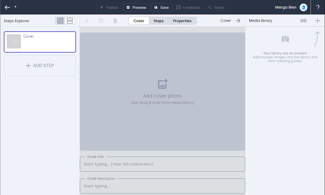
Task: Select the Cover tab
Action: [139, 21]
